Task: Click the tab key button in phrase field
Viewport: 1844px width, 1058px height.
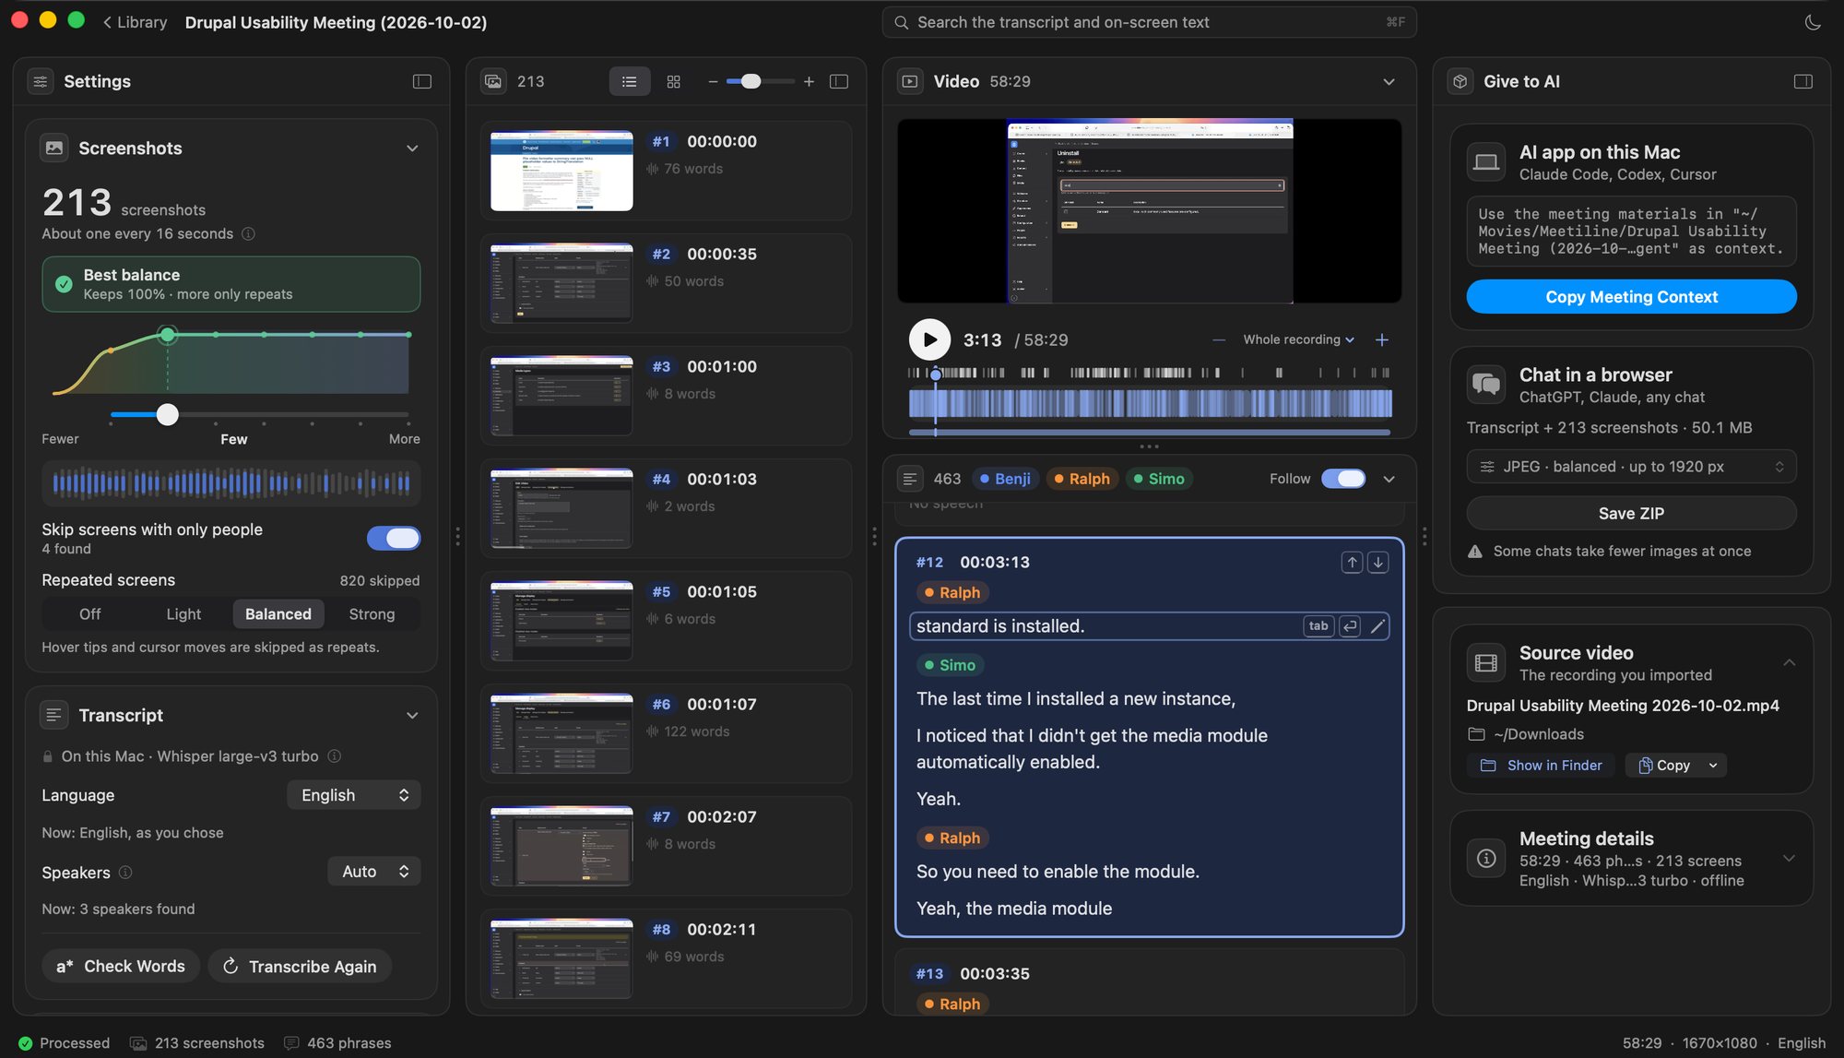Action: [1318, 626]
